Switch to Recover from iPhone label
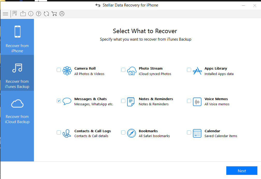This screenshot has height=179, width=261. click(x=17, y=48)
